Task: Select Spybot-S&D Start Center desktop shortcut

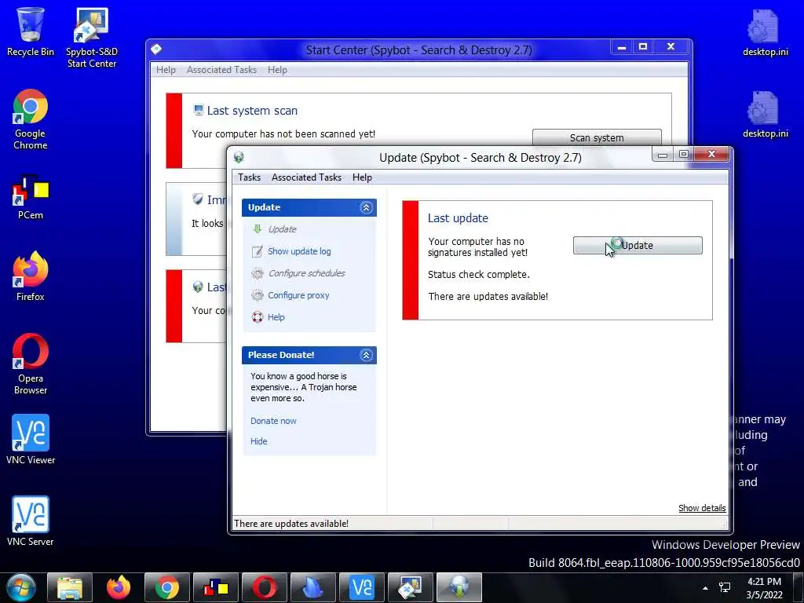Action: click(x=92, y=38)
